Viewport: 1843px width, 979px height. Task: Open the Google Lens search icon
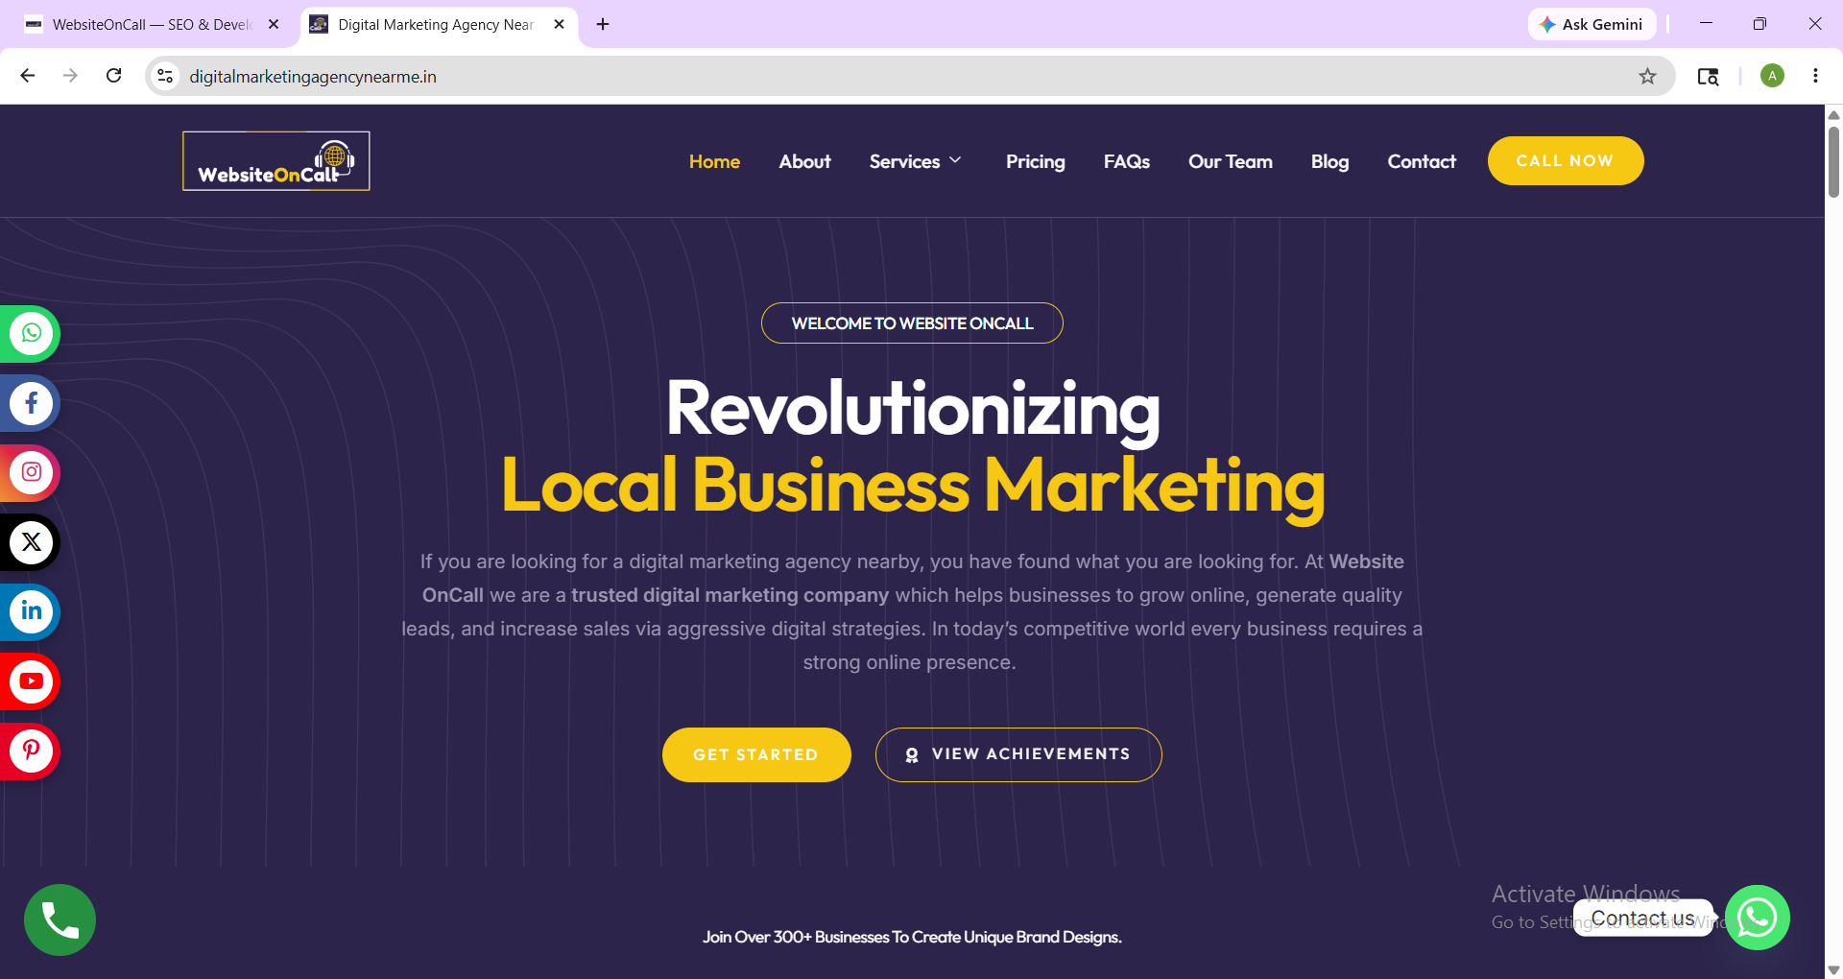click(x=1708, y=76)
